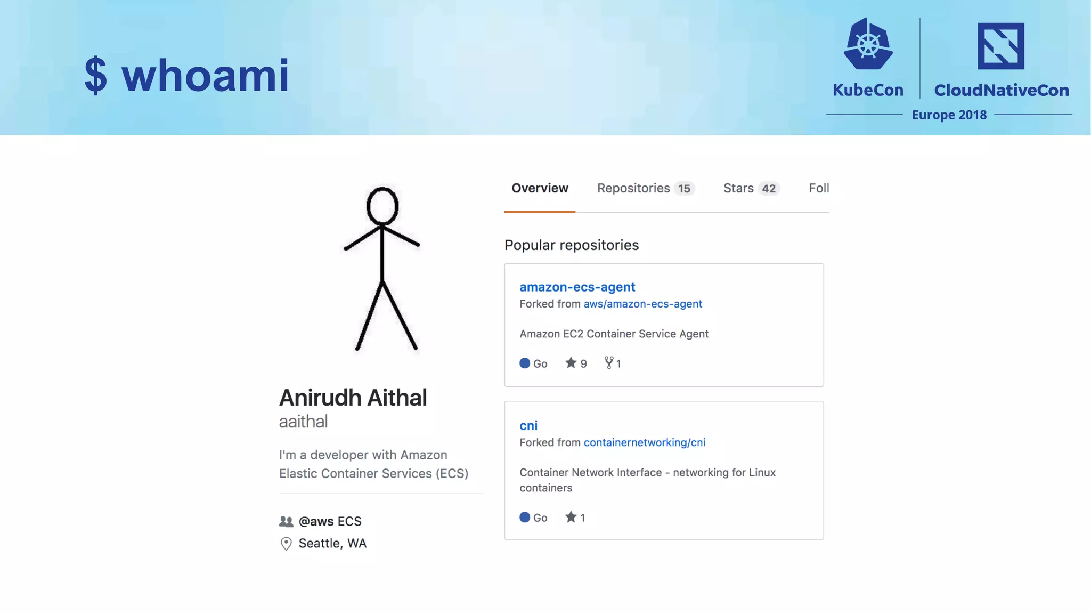Open the amazon-ecs-agent repository link
Screen dimensions: 1091x614
click(577, 287)
